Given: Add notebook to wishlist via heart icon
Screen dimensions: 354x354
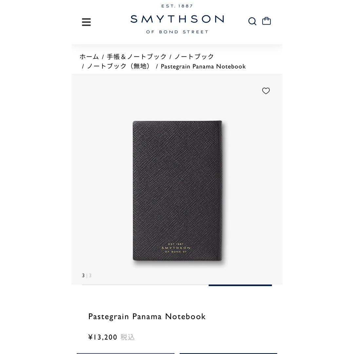Looking at the screenshot, I should point(266,91).
